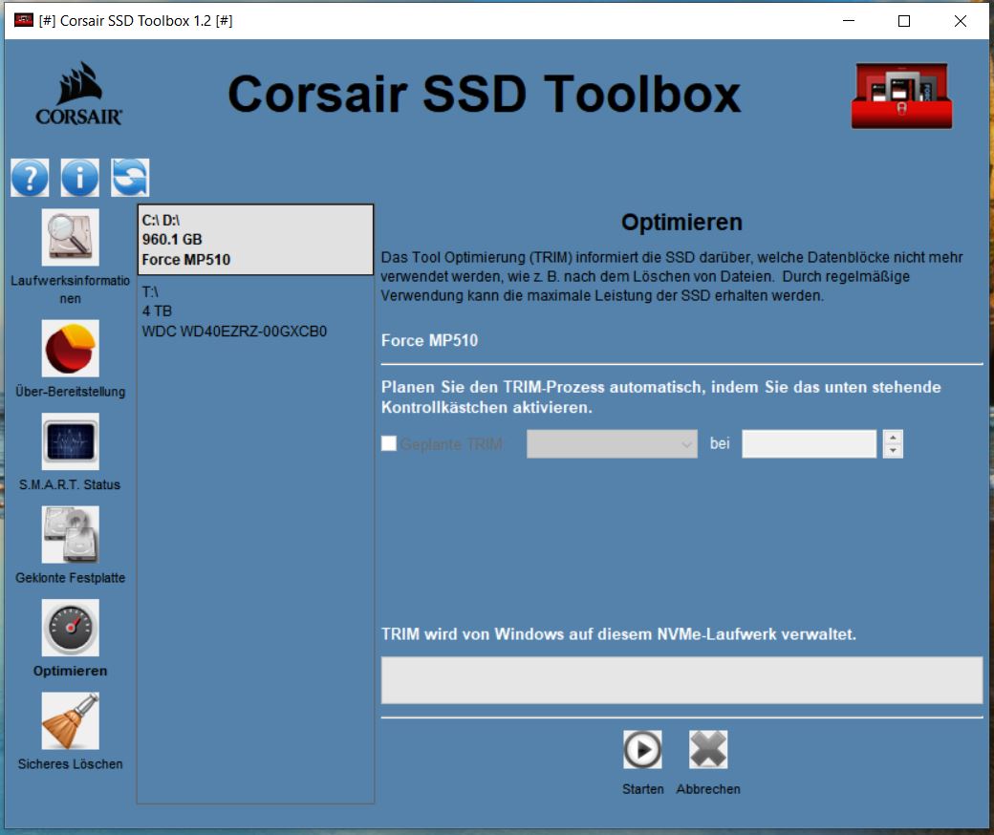Click the Starten text label
The width and height of the screenshot is (994, 835).
[643, 789]
